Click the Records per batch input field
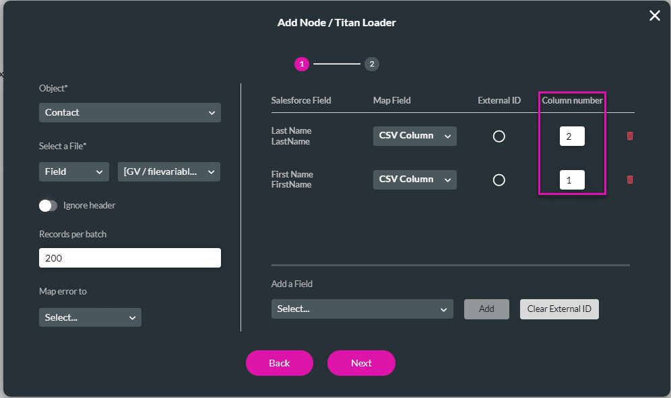The image size is (671, 398). (x=129, y=258)
